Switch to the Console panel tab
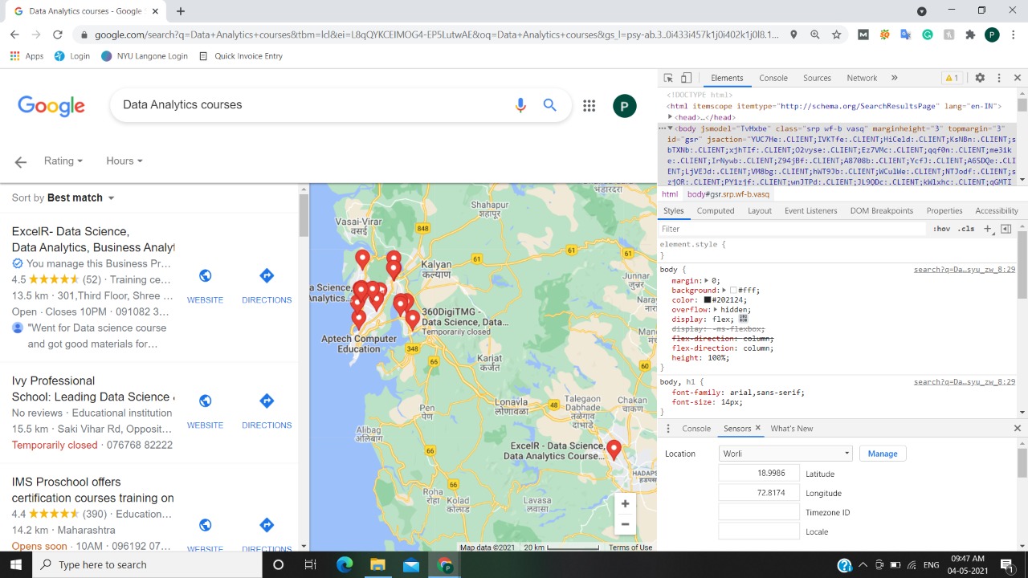This screenshot has height=578, width=1028. pyautogui.click(x=773, y=78)
